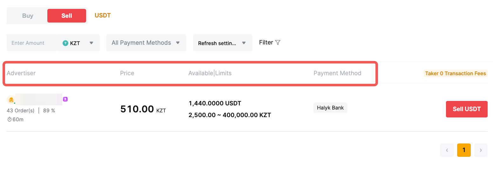This screenshot has height=186, width=493.
Task: Open the Refresh settings dropdown
Action: (222, 43)
